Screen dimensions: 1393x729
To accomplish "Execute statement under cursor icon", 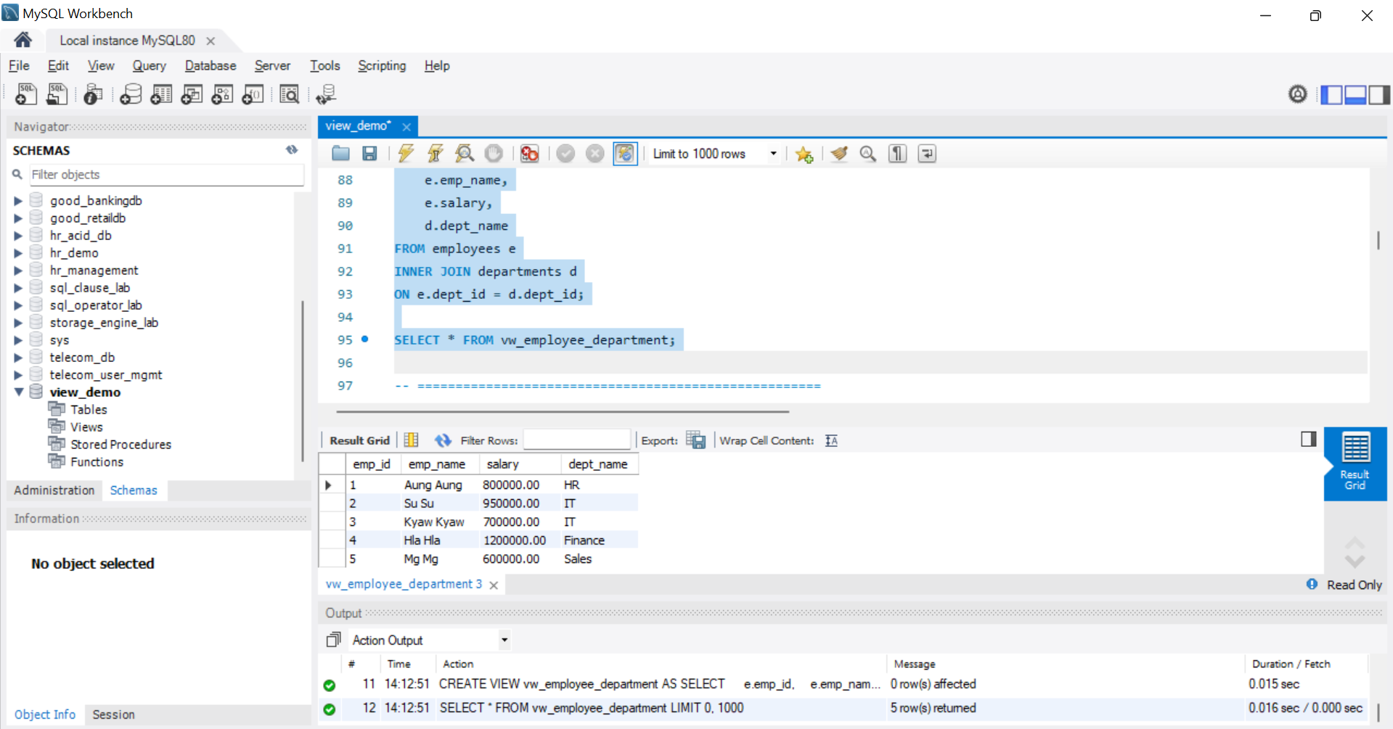I will tap(435, 154).
